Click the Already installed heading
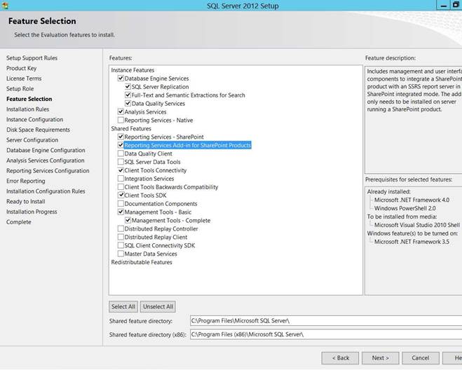Viewport: 462px width, 370px height. (388, 192)
